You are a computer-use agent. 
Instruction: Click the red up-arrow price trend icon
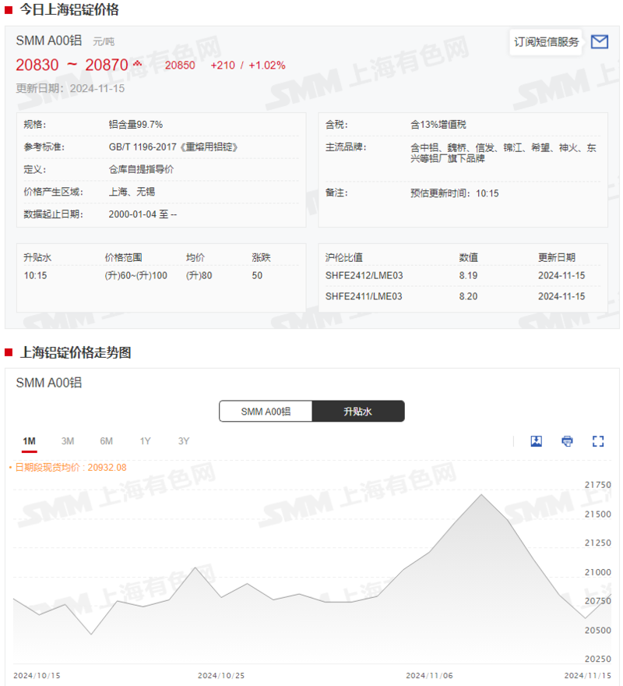pyautogui.click(x=137, y=63)
